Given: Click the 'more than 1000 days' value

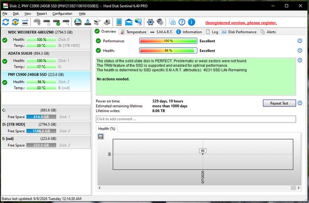Looking at the screenshot, I should click(x=170, y=106).
